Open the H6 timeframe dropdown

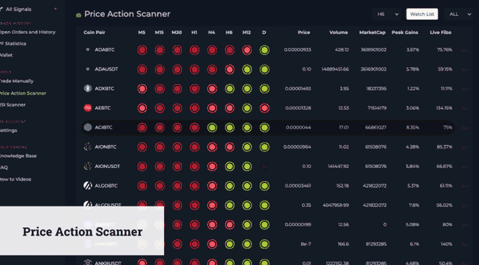386,14
